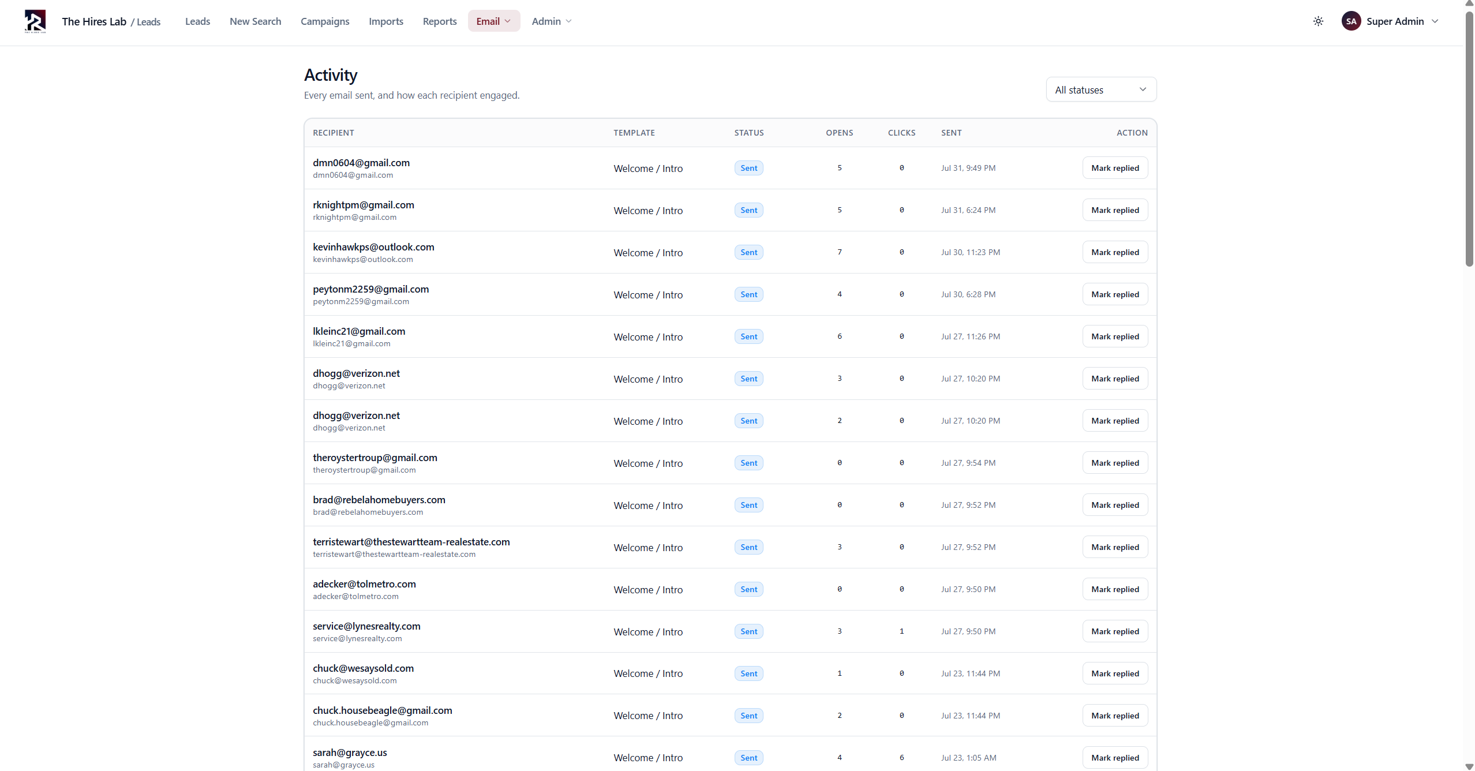Image resolution: width=1475 pixels, height=771 pixels.
Task: Click sent time Jul 31, 9:49 PM
Action: coord(968,168)
